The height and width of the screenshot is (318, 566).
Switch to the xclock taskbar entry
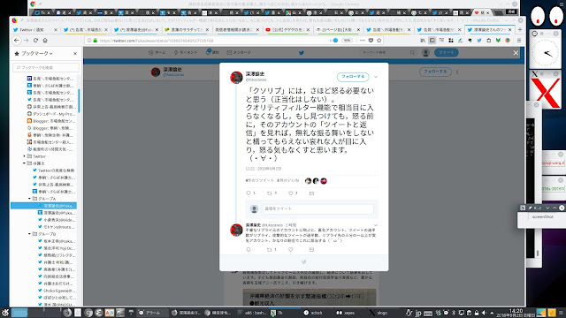[313, 313]
